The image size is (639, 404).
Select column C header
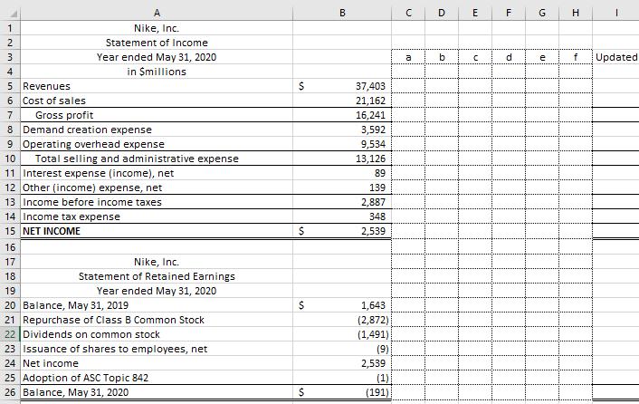(408, 13)
